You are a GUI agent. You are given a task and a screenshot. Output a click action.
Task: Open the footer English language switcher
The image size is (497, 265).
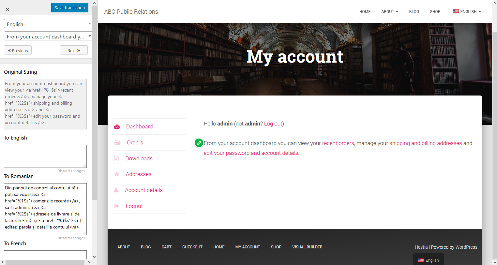pyautogui.click(x=429, y=260)
